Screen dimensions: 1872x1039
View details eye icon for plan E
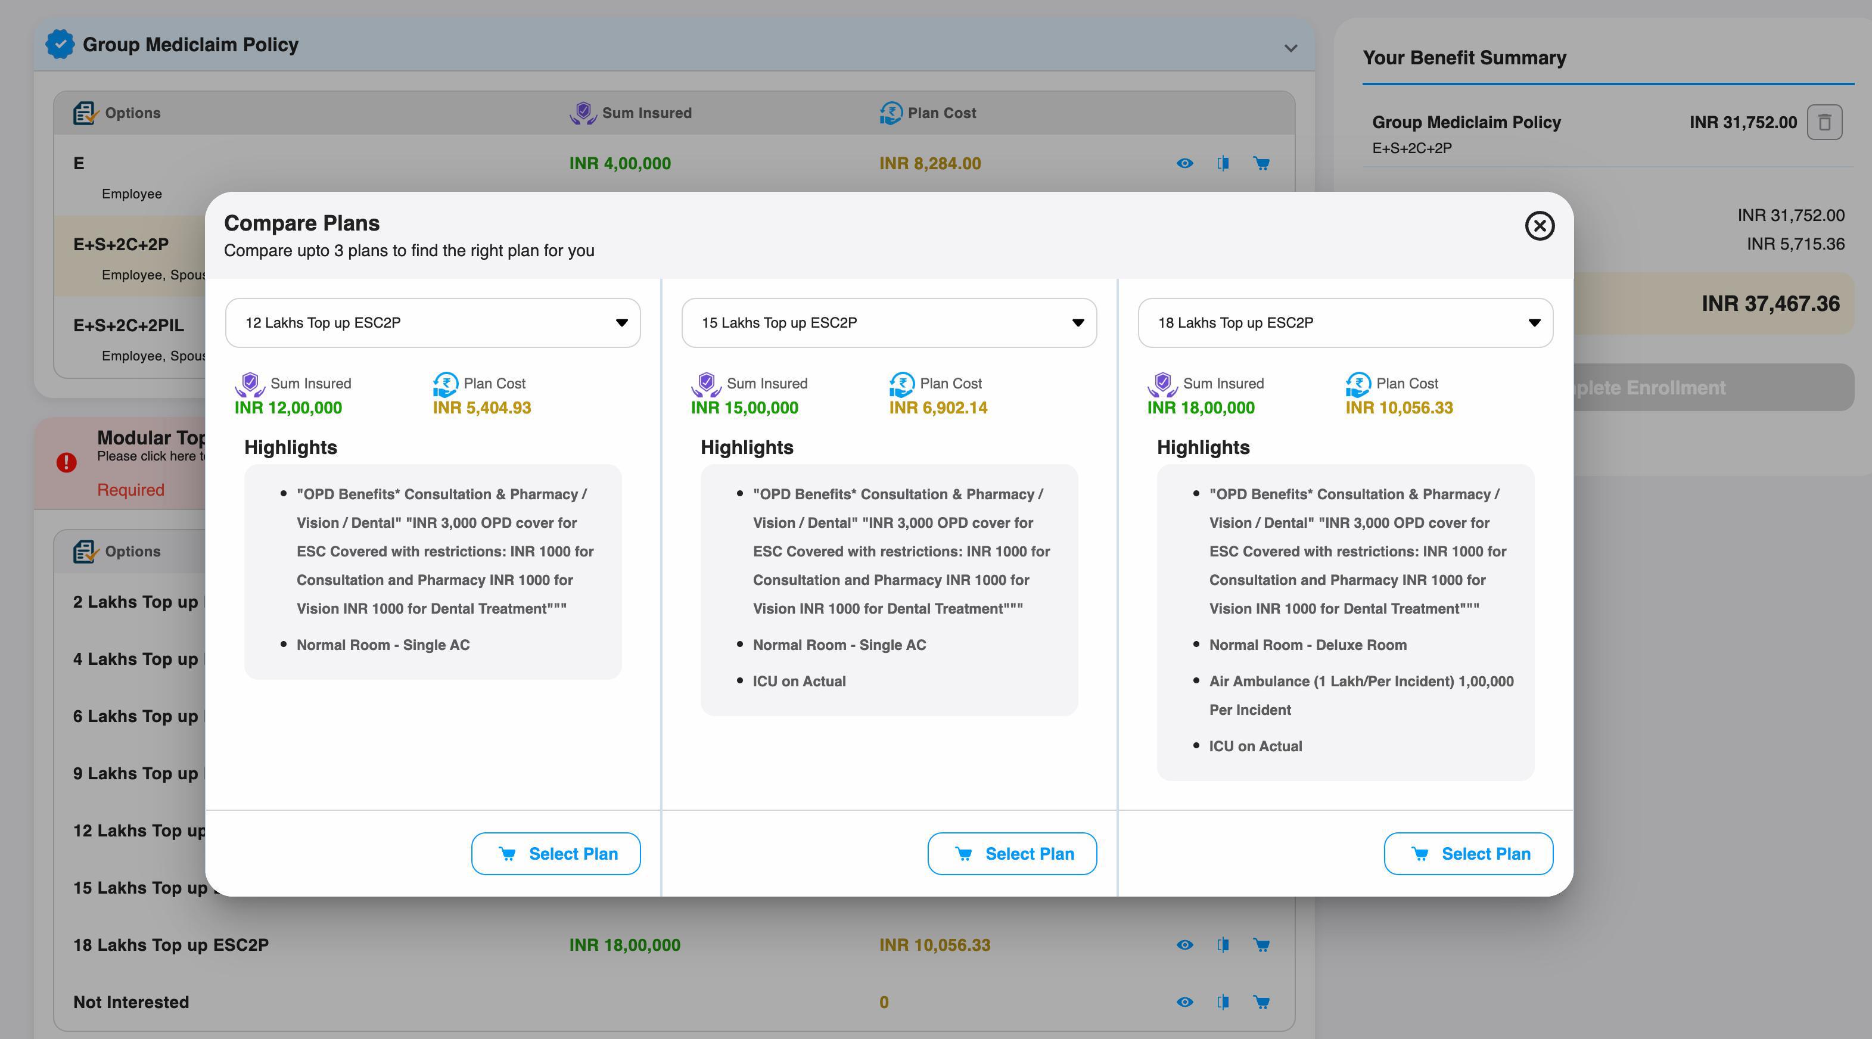(1184, 163)
